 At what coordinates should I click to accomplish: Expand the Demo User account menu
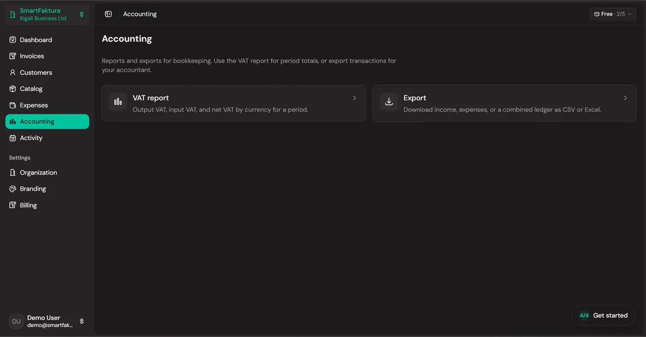point(47,321)
